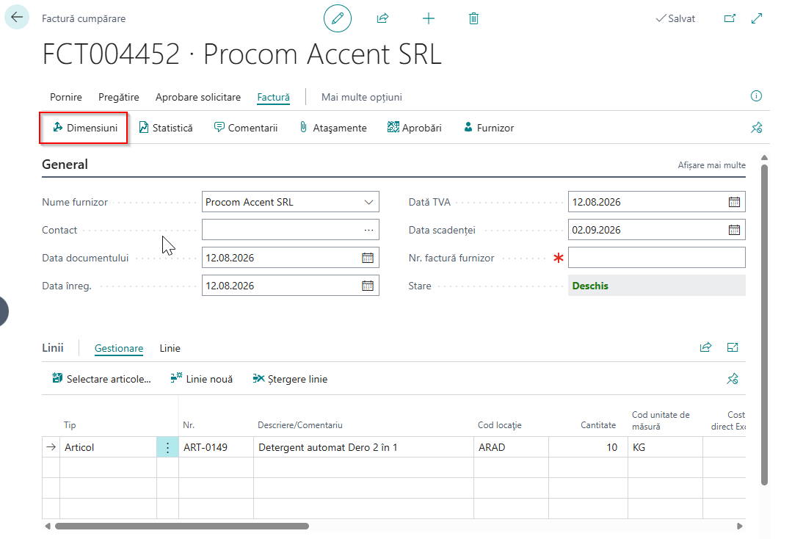The image size is (803, 539).
Task: Click the Cod locație column header
Action: tap(499, 425)
